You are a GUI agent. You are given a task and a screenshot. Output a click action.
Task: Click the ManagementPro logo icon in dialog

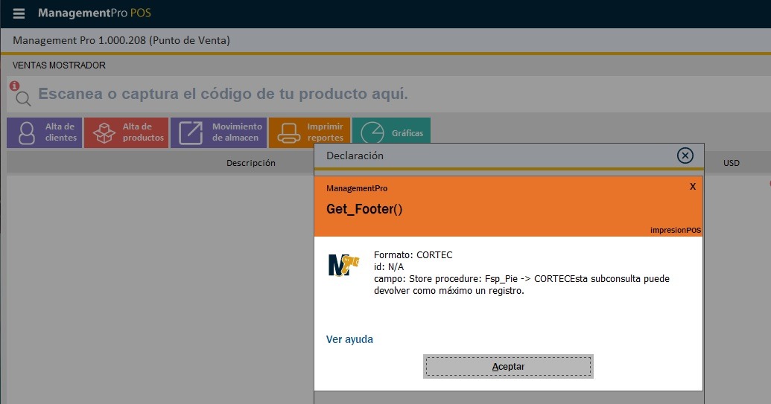(343, 265)
